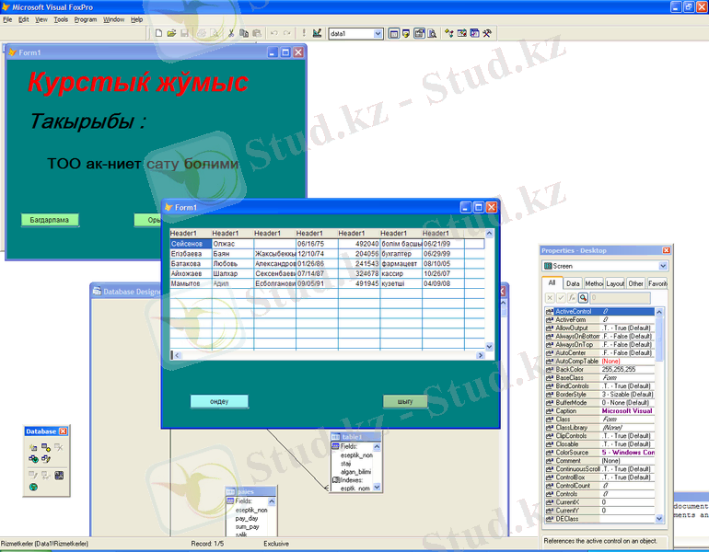
Task: Switch to the Data tab in Properties
Action: (573, 284)
